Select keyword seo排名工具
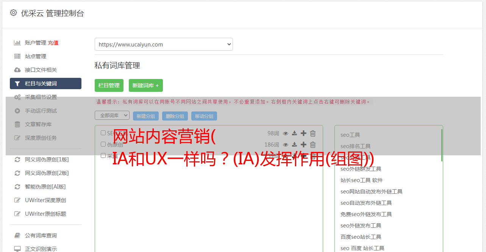This screenshot has width=486, height=252. click(x=356, y=146)
